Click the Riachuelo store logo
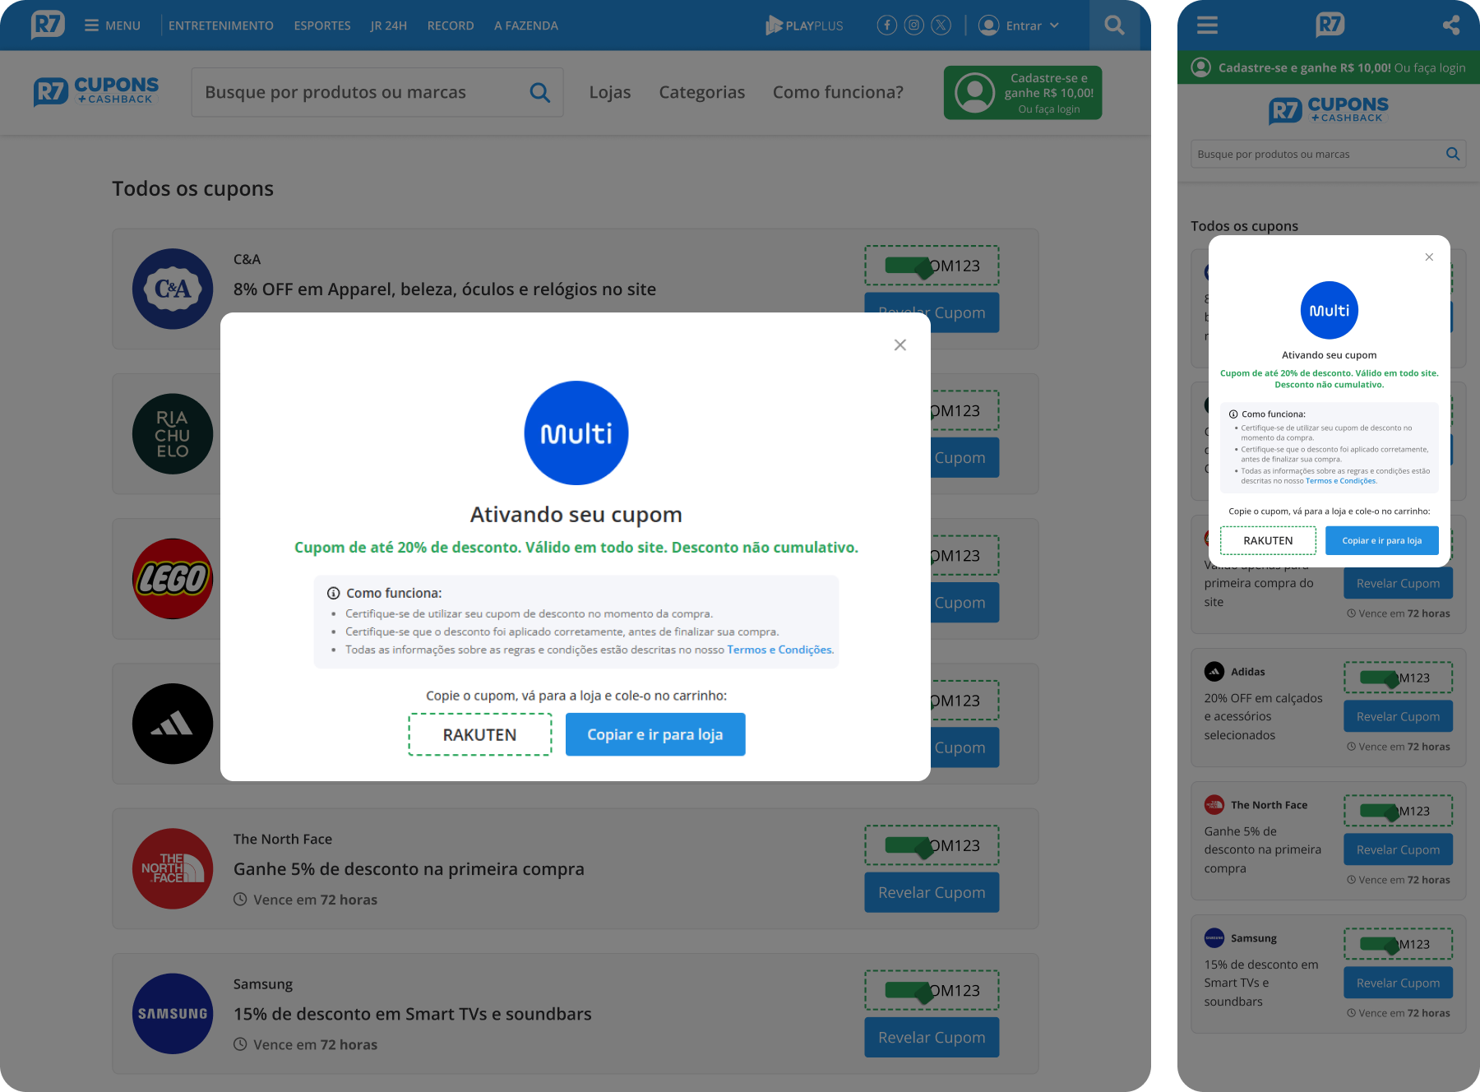1480x1092 pixels. point(173,434)
